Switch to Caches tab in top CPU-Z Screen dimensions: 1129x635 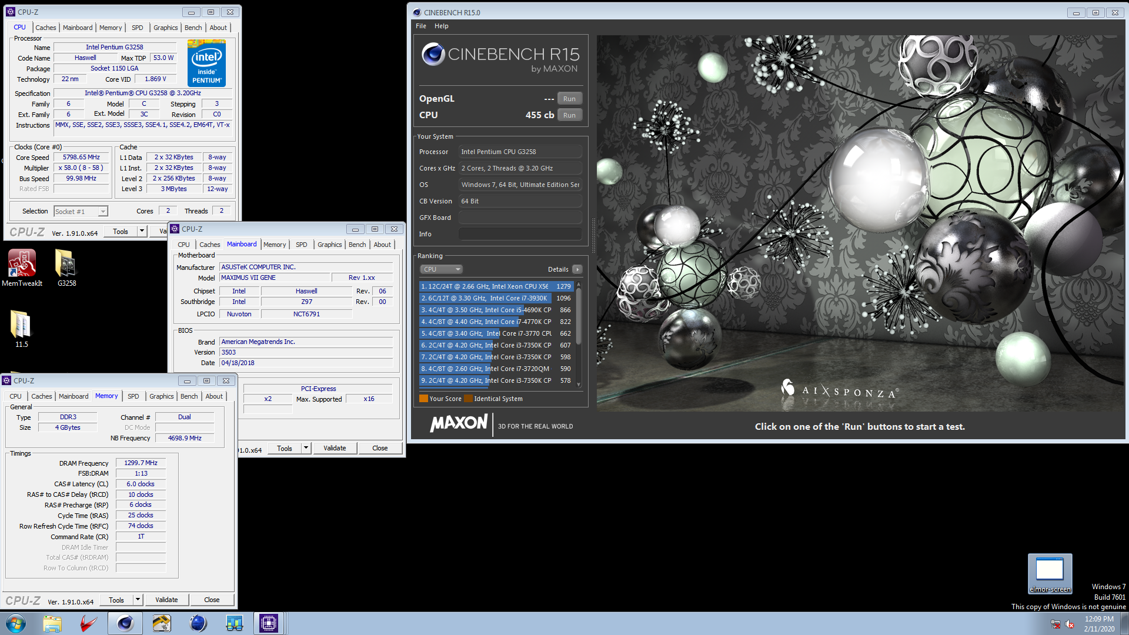coord(46,28)
